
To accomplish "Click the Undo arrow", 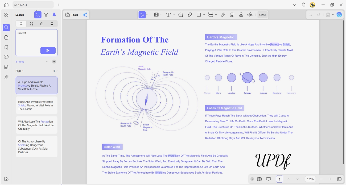I will 311,15.
